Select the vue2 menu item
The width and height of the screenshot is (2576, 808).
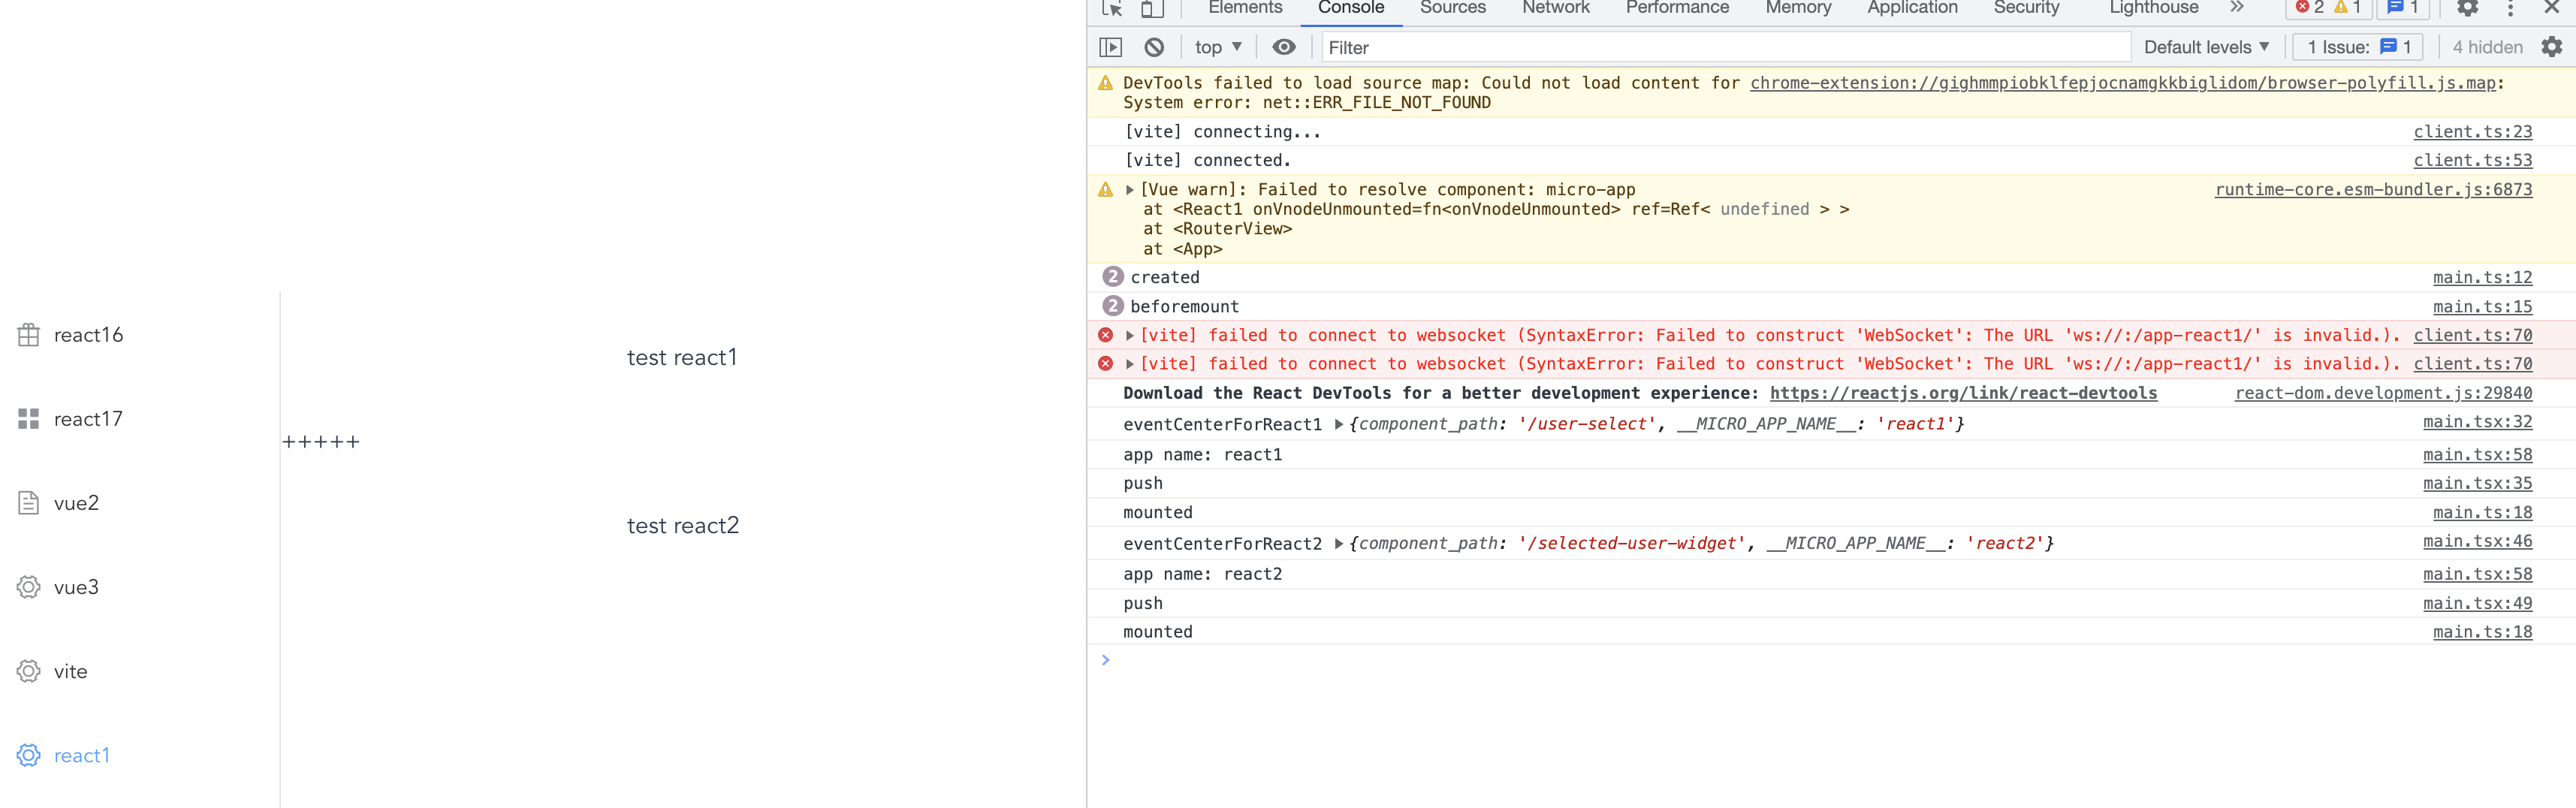[x=140, y=503]
